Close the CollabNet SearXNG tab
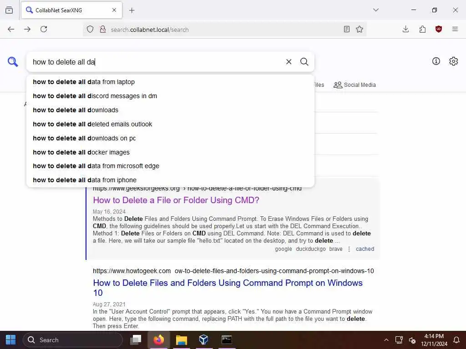Viewport: 466px width, 349px height. pyautogui.click(x=114, y=10)
